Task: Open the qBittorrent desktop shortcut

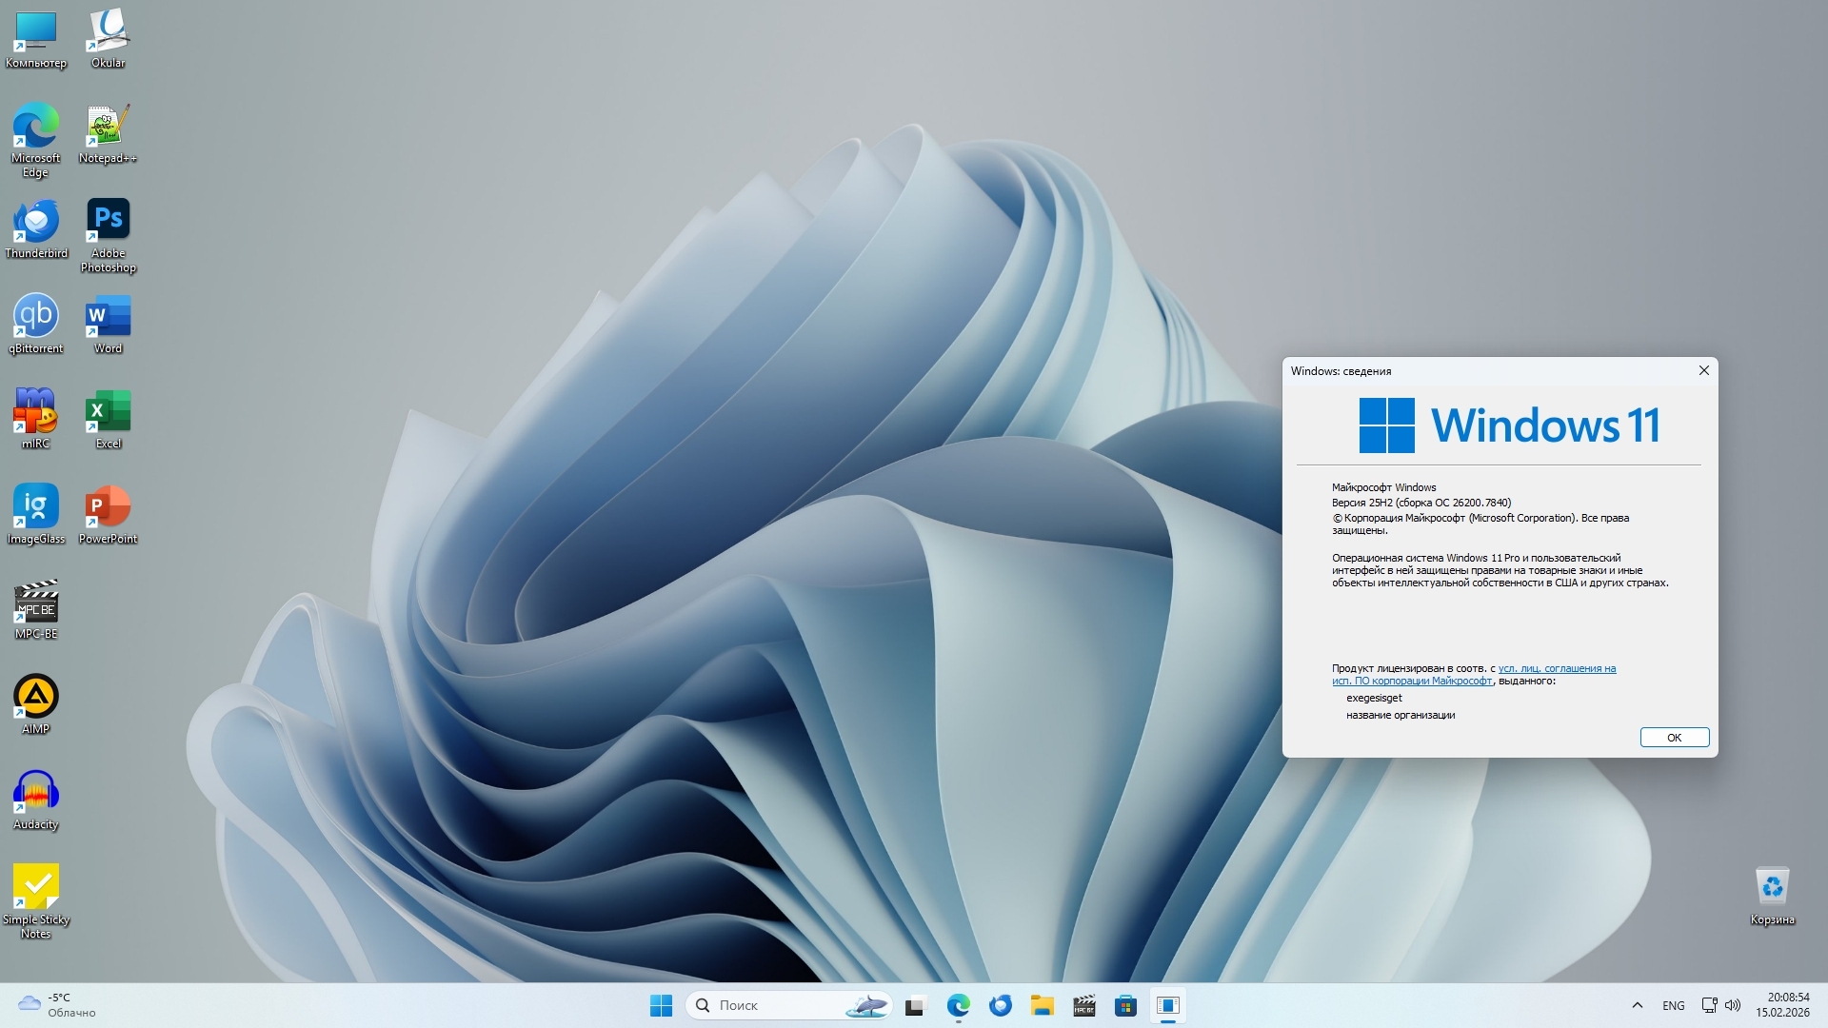Action: point(36,317)
